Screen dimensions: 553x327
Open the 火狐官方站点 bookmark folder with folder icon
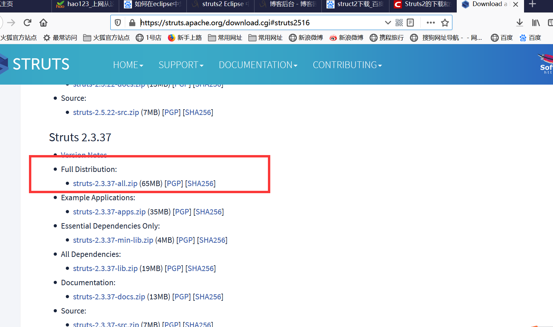pos(106,38)
